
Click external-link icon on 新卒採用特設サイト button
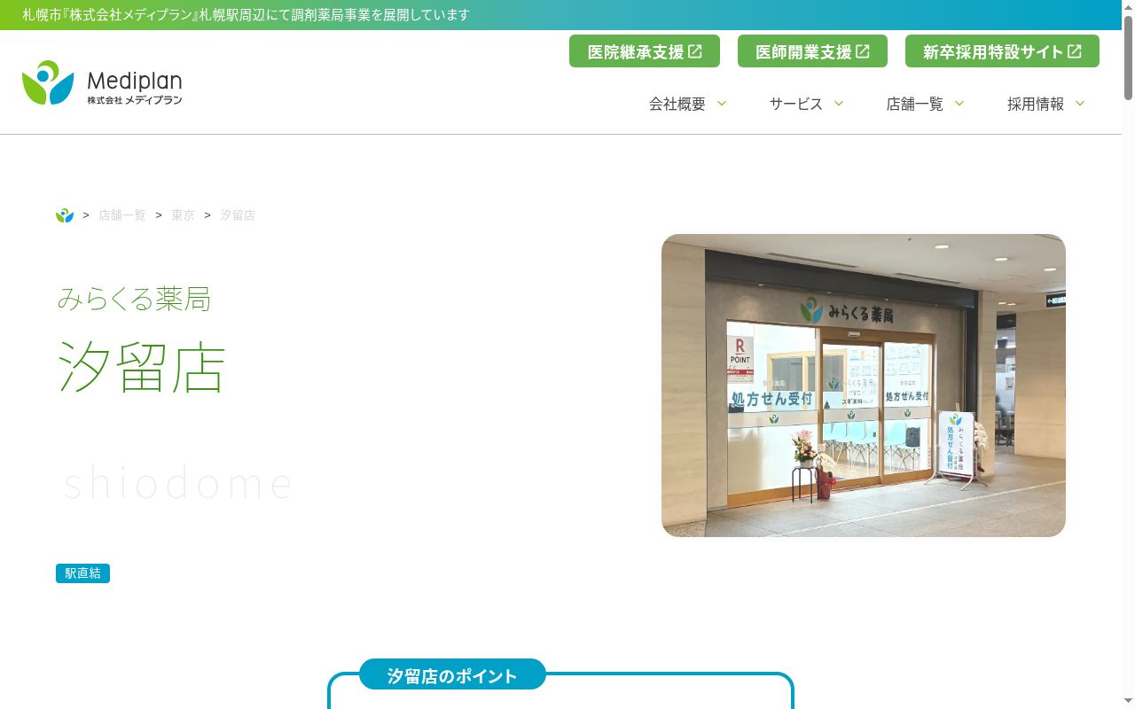[1075, 51]
